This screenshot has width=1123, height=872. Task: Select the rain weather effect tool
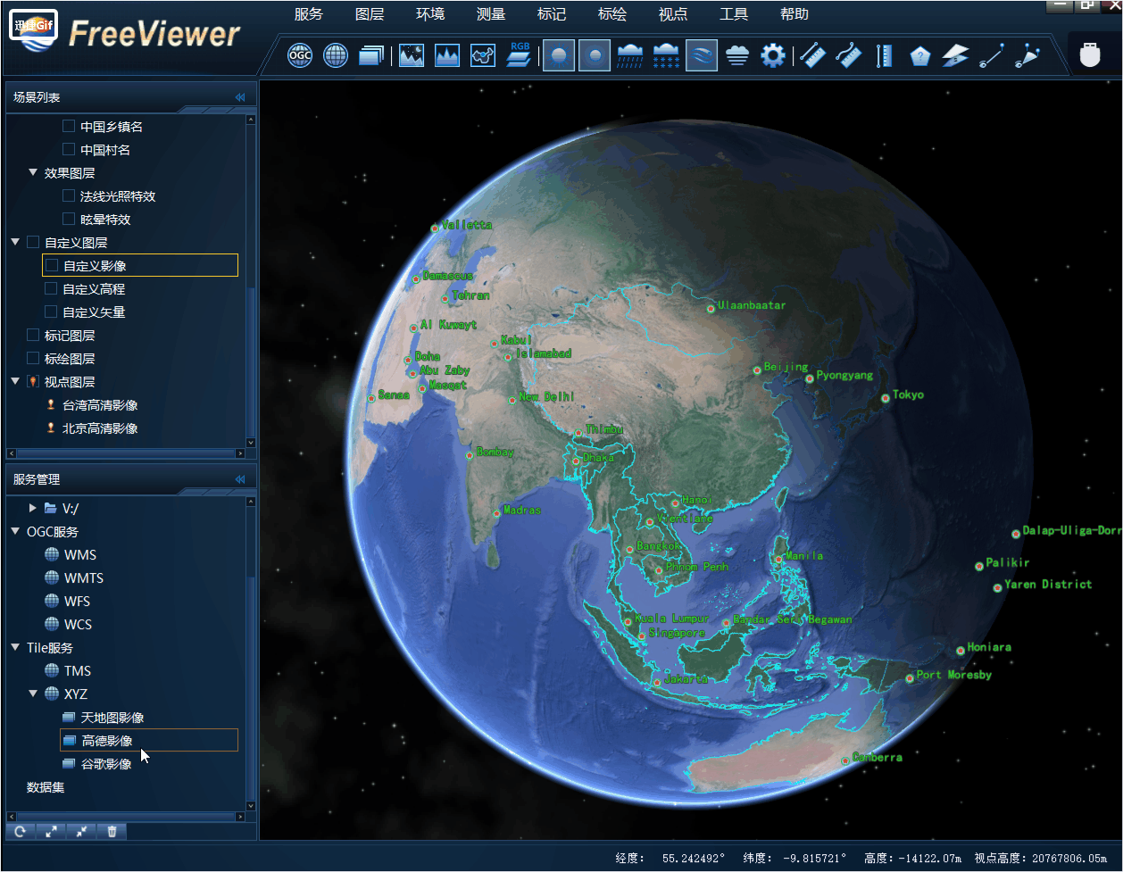point(629,54)
